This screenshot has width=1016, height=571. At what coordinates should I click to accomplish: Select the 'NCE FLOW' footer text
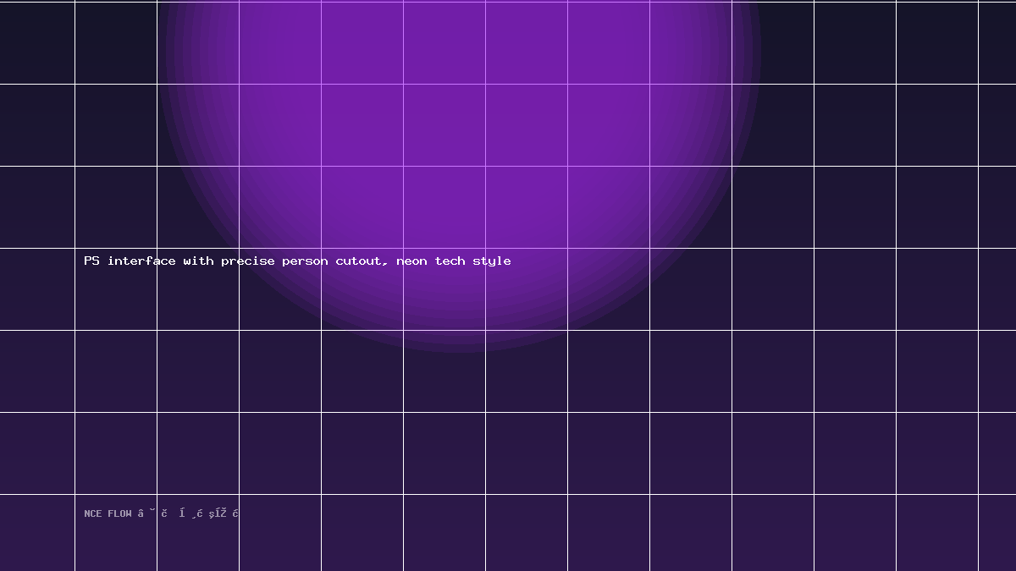[108, 513]
